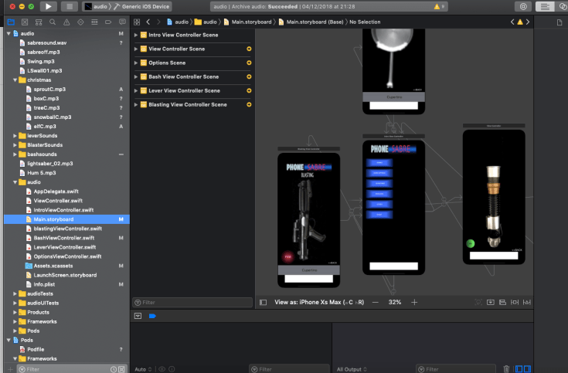Open the symbol navigator

click(39, 22)
